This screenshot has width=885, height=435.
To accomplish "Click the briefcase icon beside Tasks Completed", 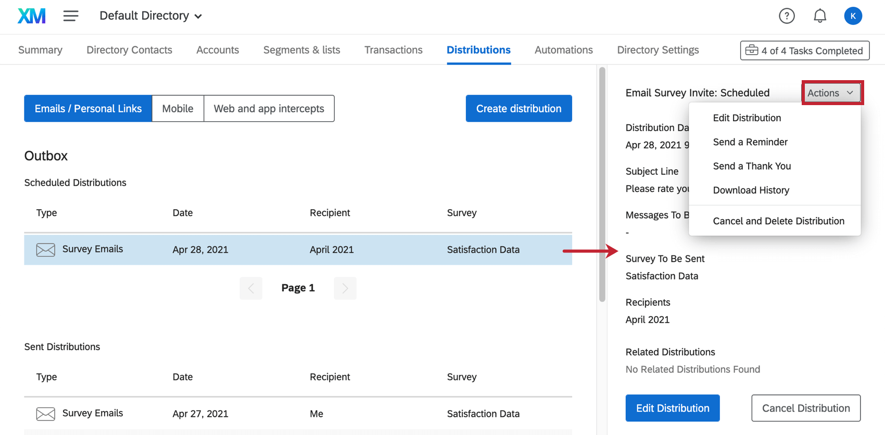I will 751,50.
